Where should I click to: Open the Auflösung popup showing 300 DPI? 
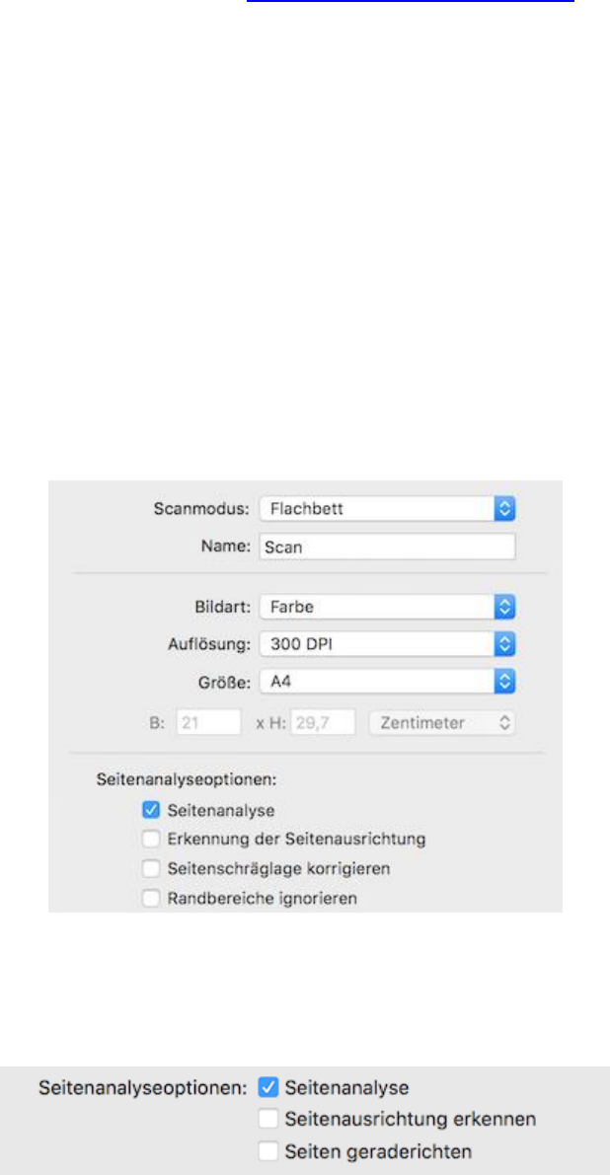[x=388, y=644]
